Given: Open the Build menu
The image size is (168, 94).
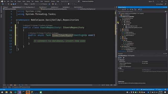Looking at the screenshot, I should tap(24, 1).
